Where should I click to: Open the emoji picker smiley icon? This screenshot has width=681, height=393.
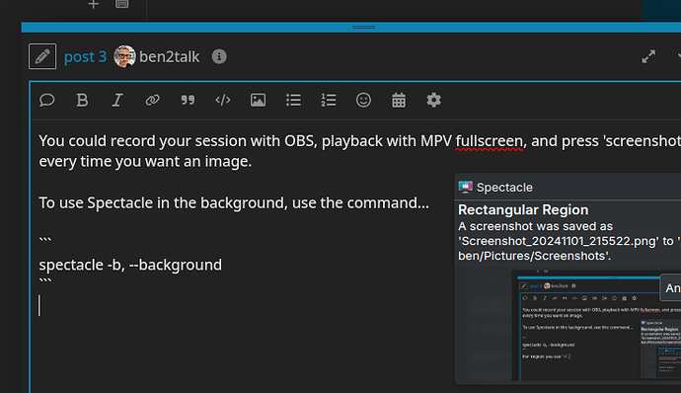363,101
